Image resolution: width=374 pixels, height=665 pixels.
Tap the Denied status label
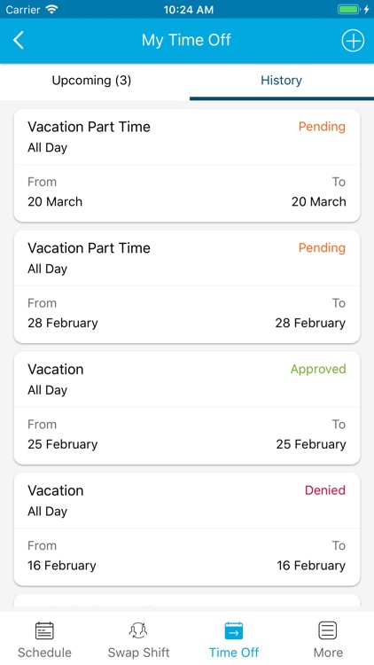(325, 490)
